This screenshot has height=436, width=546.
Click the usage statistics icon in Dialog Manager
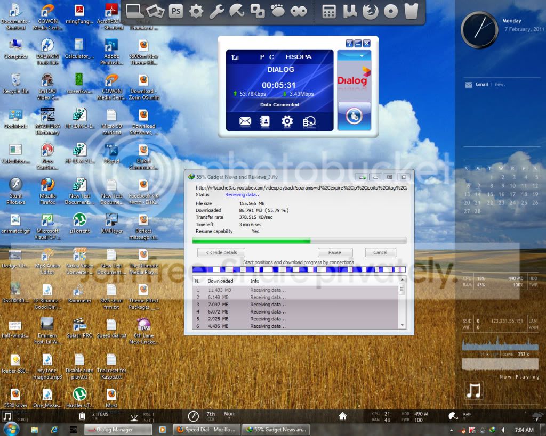click(309, 121)
